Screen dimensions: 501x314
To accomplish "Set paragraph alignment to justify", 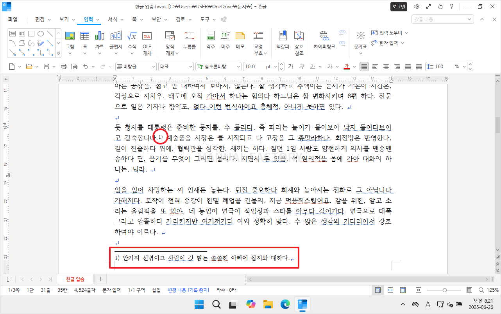I will pyautogui.click(x=364, y=67).
